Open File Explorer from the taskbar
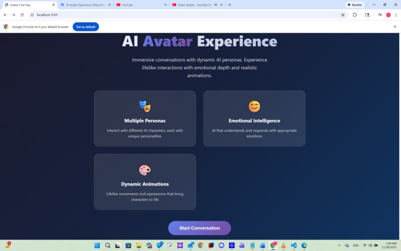This screenshot has width=401, height=251. pos(139,246)
